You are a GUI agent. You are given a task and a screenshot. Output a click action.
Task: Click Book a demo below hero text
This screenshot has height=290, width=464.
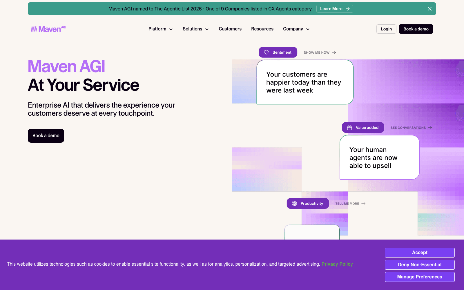pos(46,136)
